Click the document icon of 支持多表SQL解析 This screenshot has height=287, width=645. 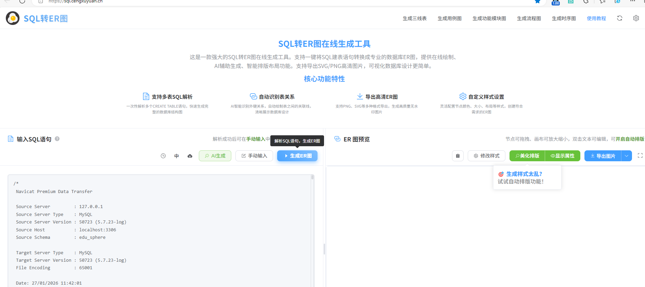pyautogui.click(x=146, y=96)
